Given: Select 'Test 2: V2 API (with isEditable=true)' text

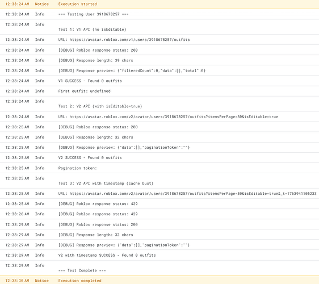Looking at the screenshot, I should [x=100, y=106].
